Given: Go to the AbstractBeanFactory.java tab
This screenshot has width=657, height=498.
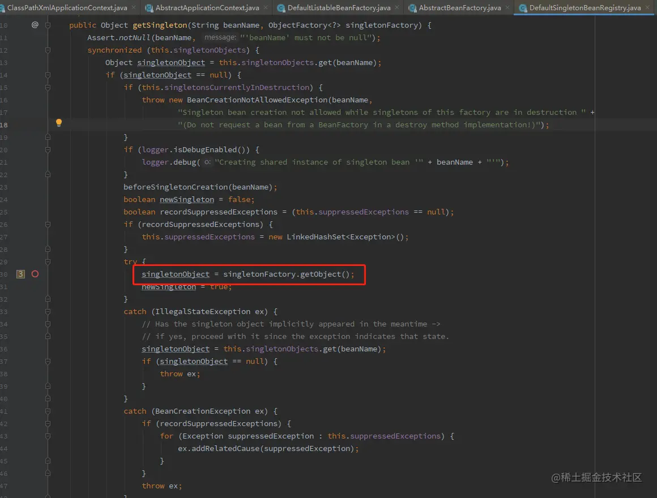Looking at the screenshot, I should [x=460, y=7].
